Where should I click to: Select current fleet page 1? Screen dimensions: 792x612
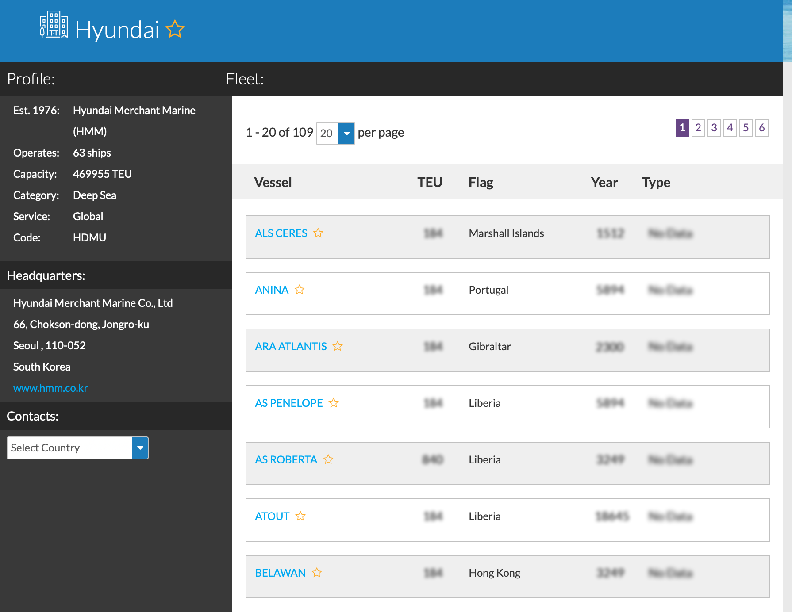point(682,128)
